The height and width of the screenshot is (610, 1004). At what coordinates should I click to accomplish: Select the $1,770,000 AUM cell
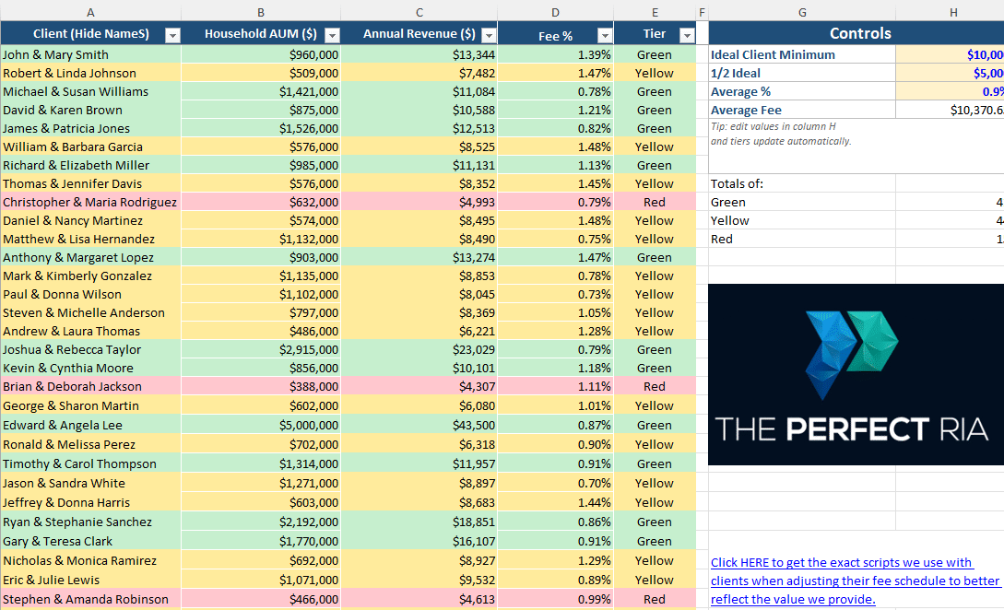pyautogui.click(x=261, y=541)
